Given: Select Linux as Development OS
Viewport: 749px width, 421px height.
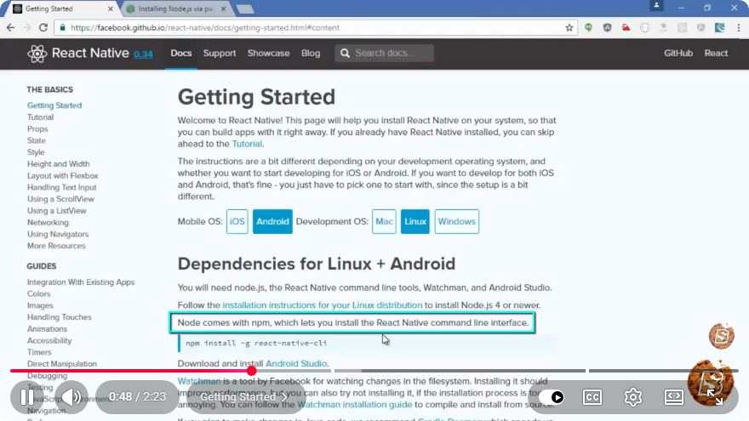Looking at the screenshot, I should tap(415, 221).
